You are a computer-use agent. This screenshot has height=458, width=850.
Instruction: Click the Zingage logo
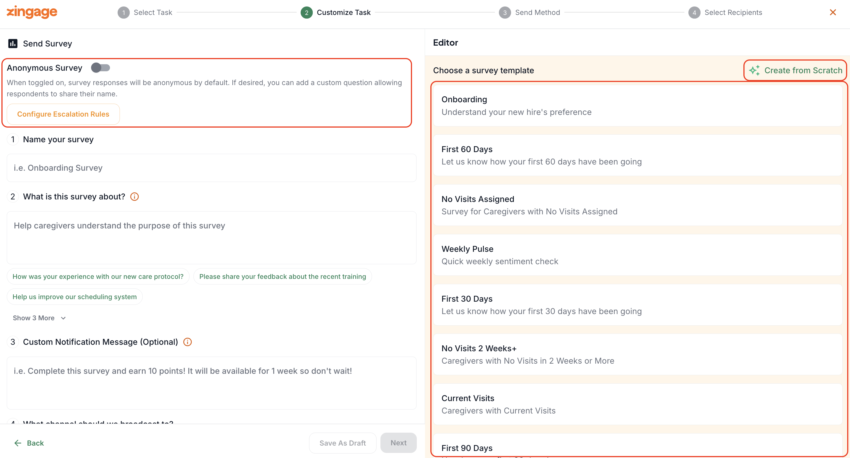pos(32,12)
